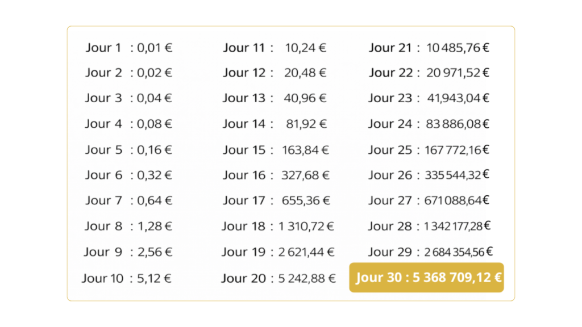Select the 10,24 € amount
This screenshot has width=582, height=327.
pos(306,48)
